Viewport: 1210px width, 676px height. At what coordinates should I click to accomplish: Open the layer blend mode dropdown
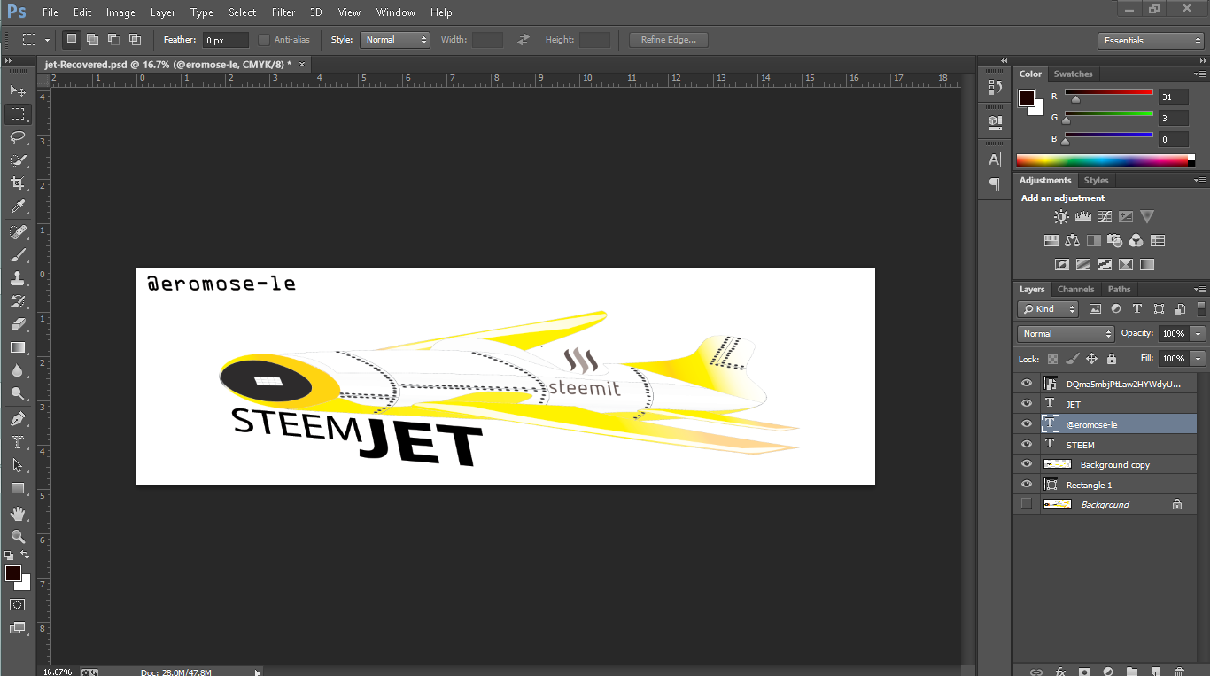click(x=1066, y=334)
